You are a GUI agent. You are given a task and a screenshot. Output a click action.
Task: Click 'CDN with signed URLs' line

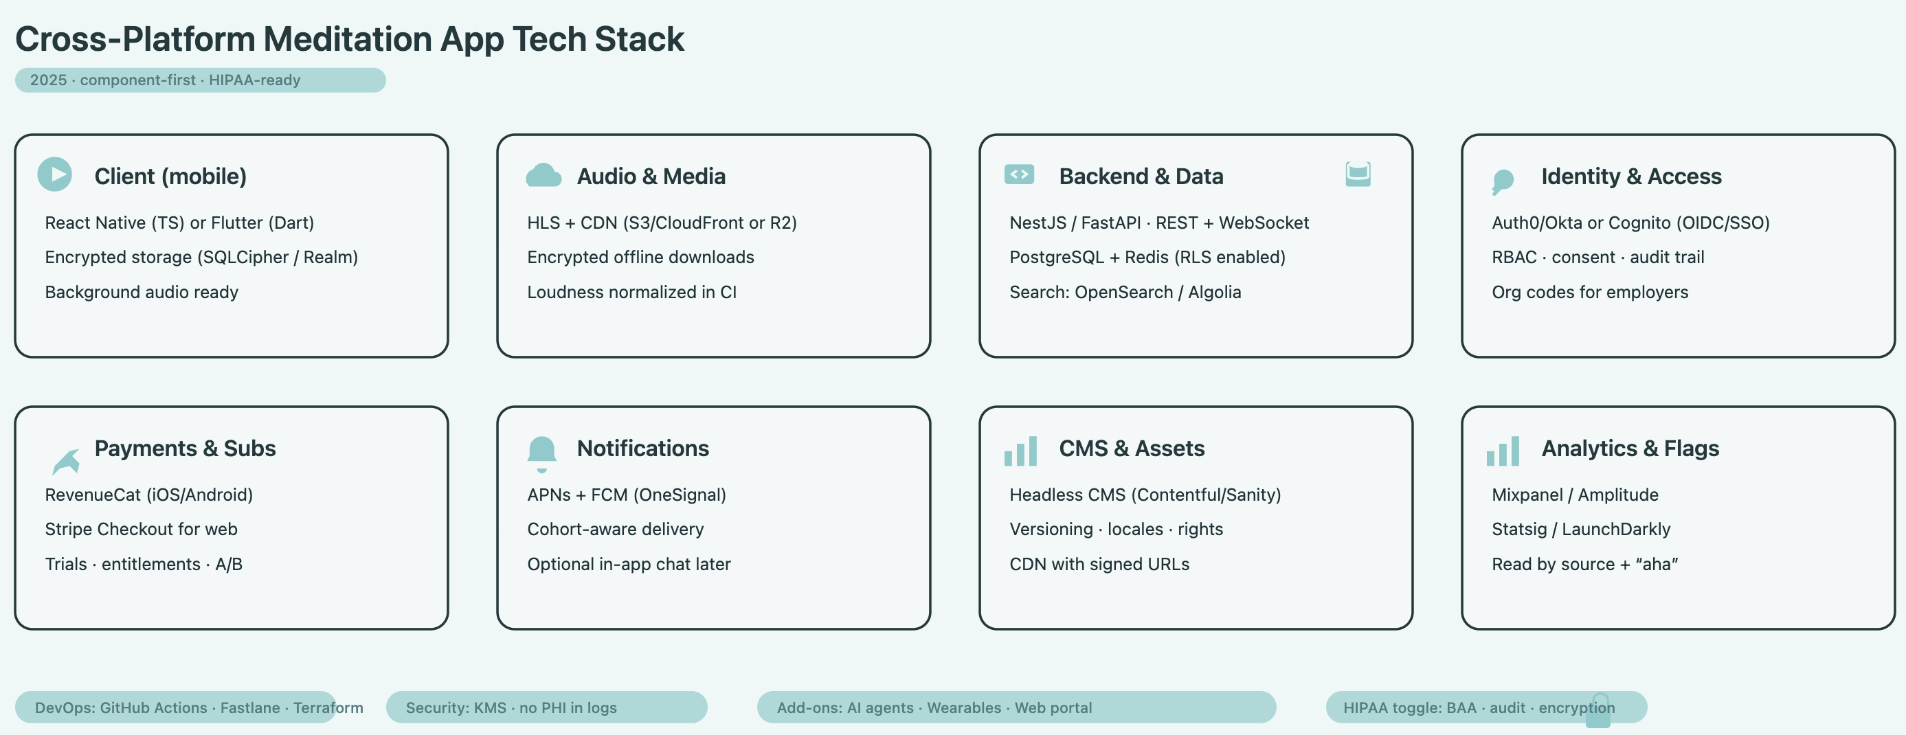1099,564
